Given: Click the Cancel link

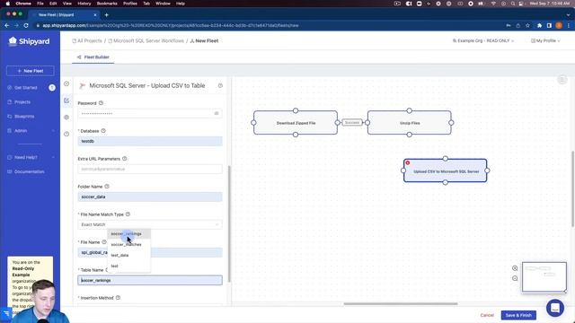Looking at the screenshot, I should (487, 315).
